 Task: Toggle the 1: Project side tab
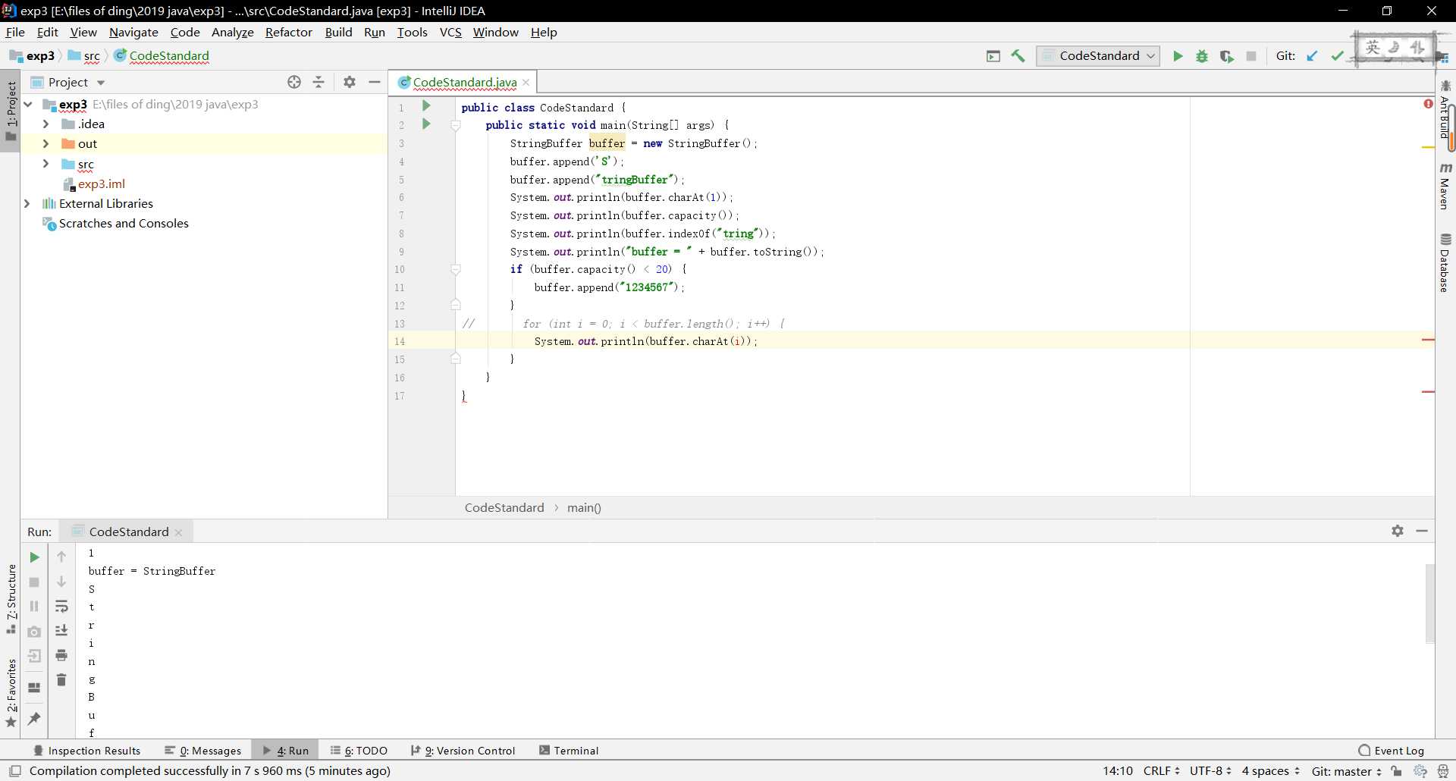(x=11, y=111)
